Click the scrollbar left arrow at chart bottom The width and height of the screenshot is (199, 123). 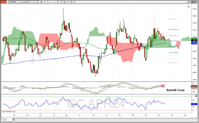pyautogui.click(x=2, y=117)
